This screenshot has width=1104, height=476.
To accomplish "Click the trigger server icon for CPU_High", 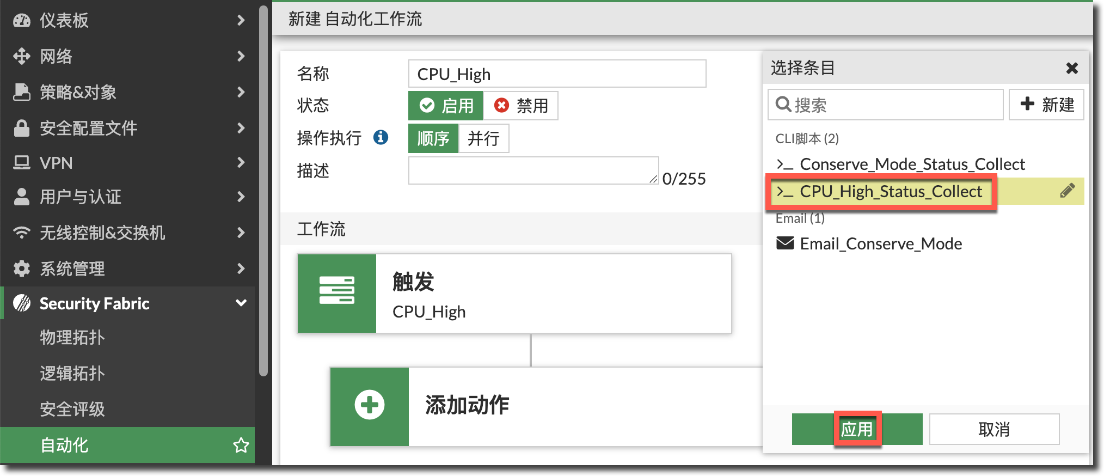I will (x=336, y=291).
